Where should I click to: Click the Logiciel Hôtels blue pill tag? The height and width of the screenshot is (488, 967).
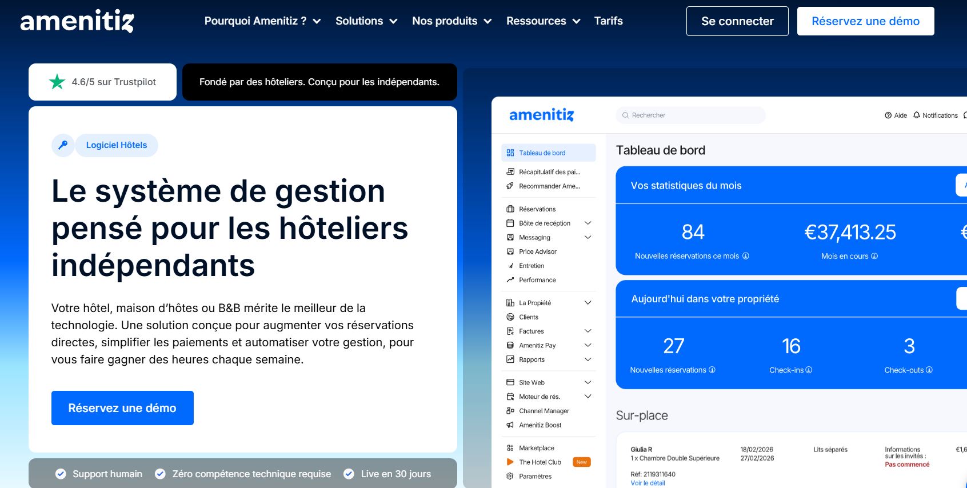pos(117,145)
